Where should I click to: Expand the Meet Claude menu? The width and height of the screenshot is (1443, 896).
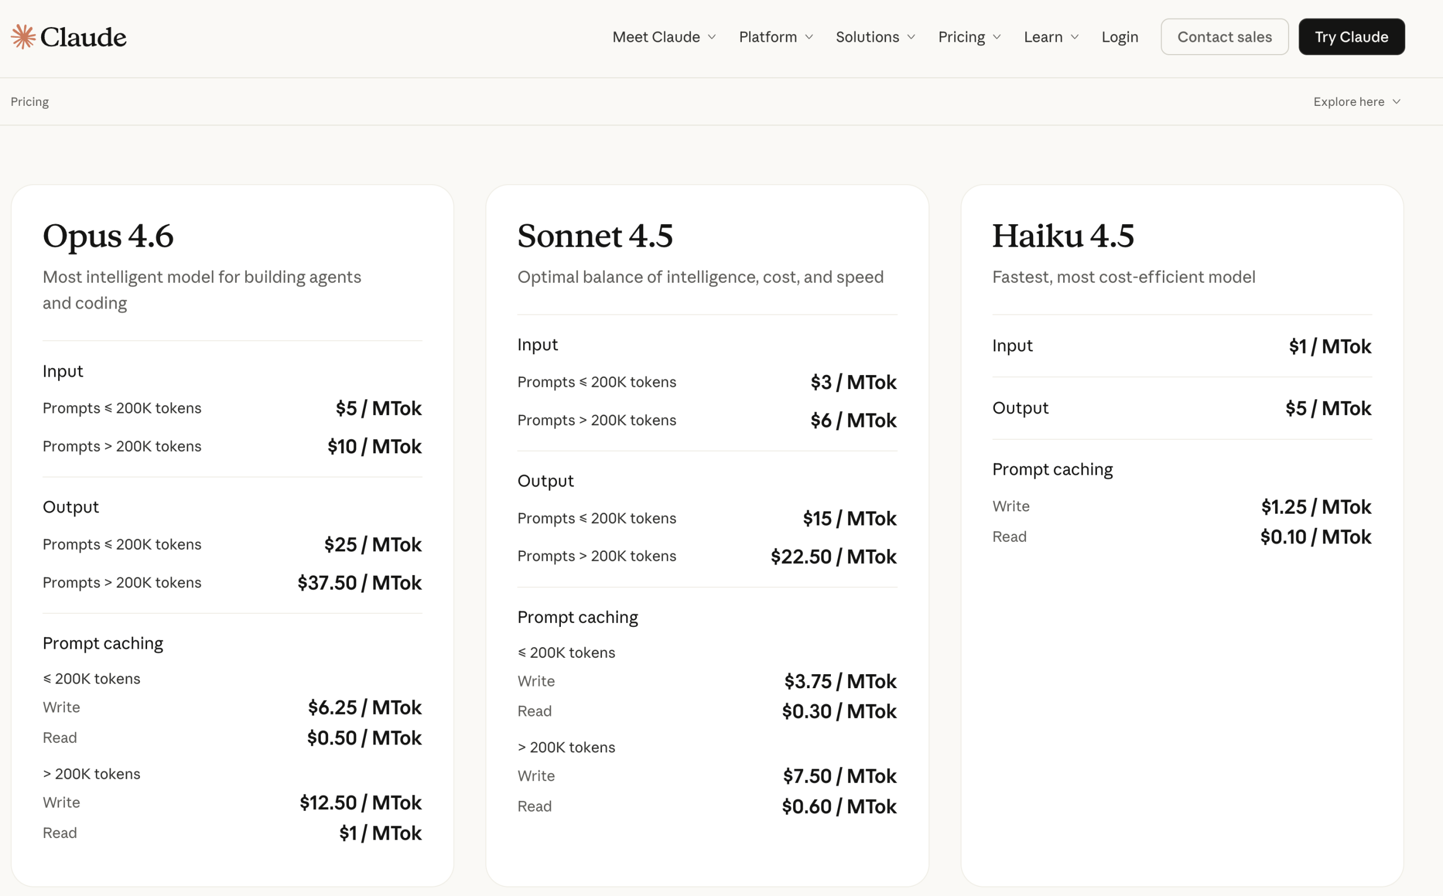[656, 37]
